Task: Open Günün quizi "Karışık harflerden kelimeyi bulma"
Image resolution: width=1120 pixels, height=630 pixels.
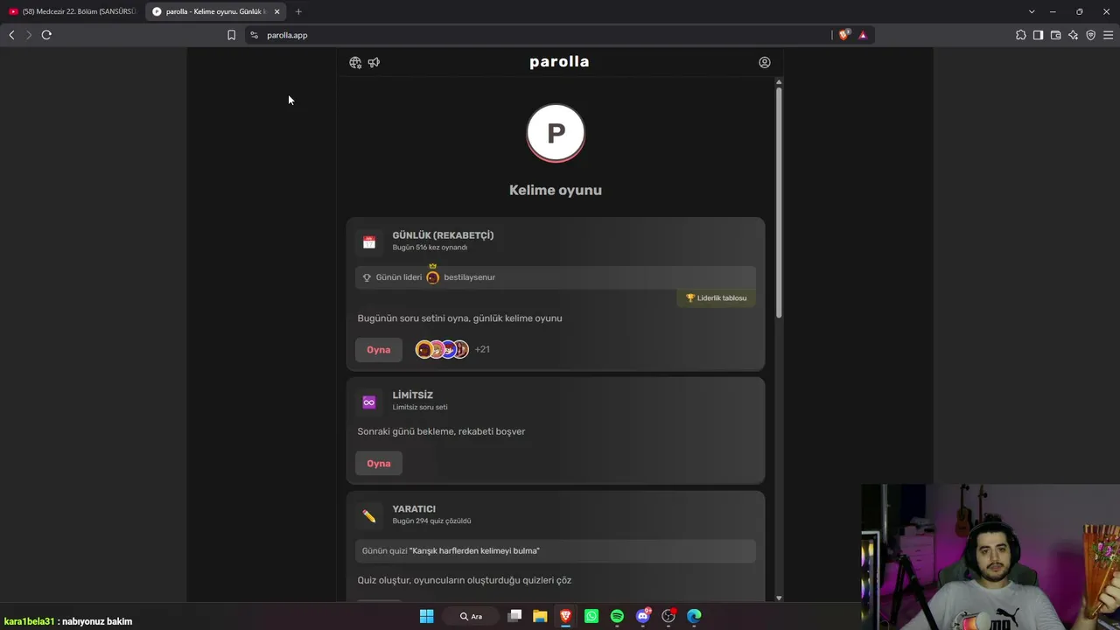Action: pos(556,550)
